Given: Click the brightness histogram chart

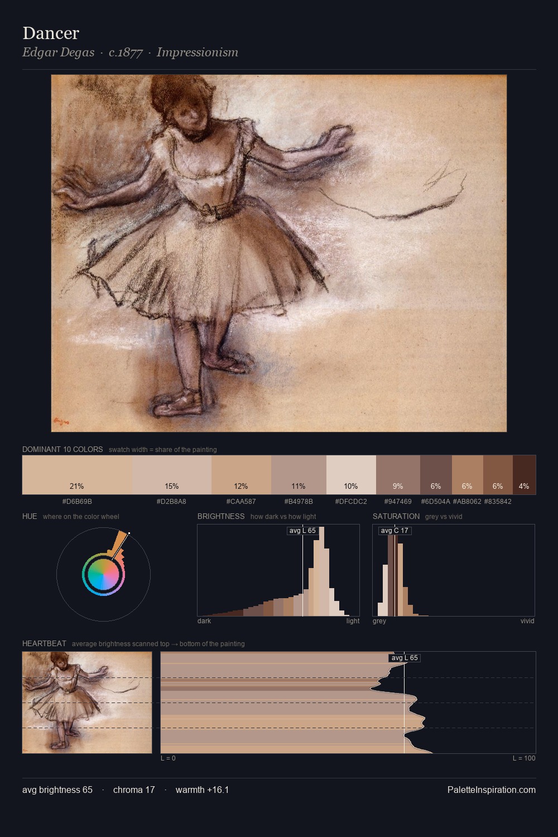Looking at the screenshot, I should [278, 570].
